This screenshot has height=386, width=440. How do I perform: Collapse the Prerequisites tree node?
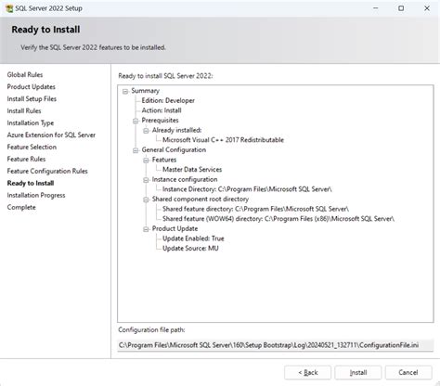(x=136, y=121)
